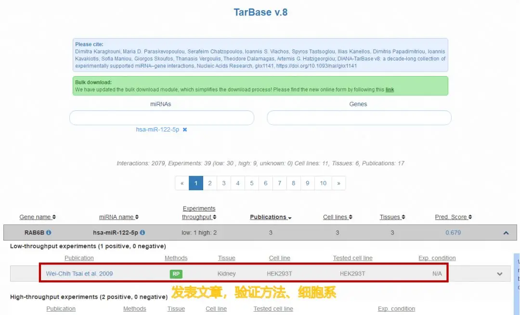Go to the next page arrow

click(x=338, y=183)
